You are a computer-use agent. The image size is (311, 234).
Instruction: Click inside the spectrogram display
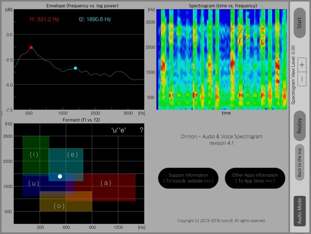(222, 59)
